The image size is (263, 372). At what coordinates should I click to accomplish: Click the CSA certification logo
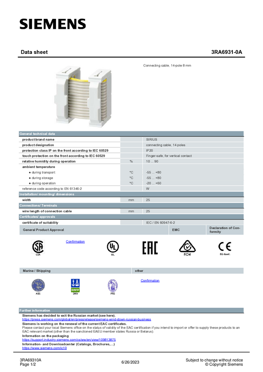tap(38, 247)
